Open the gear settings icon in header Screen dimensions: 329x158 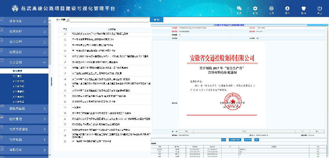pyautogui.click(x=255, y=8)
